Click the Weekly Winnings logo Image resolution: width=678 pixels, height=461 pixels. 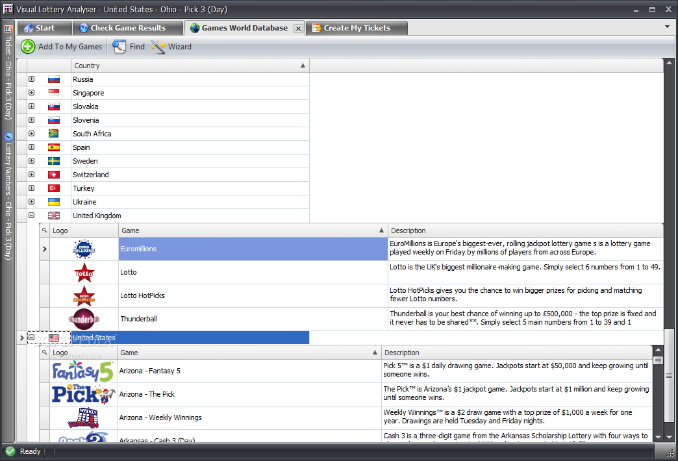tap(84, 417)
